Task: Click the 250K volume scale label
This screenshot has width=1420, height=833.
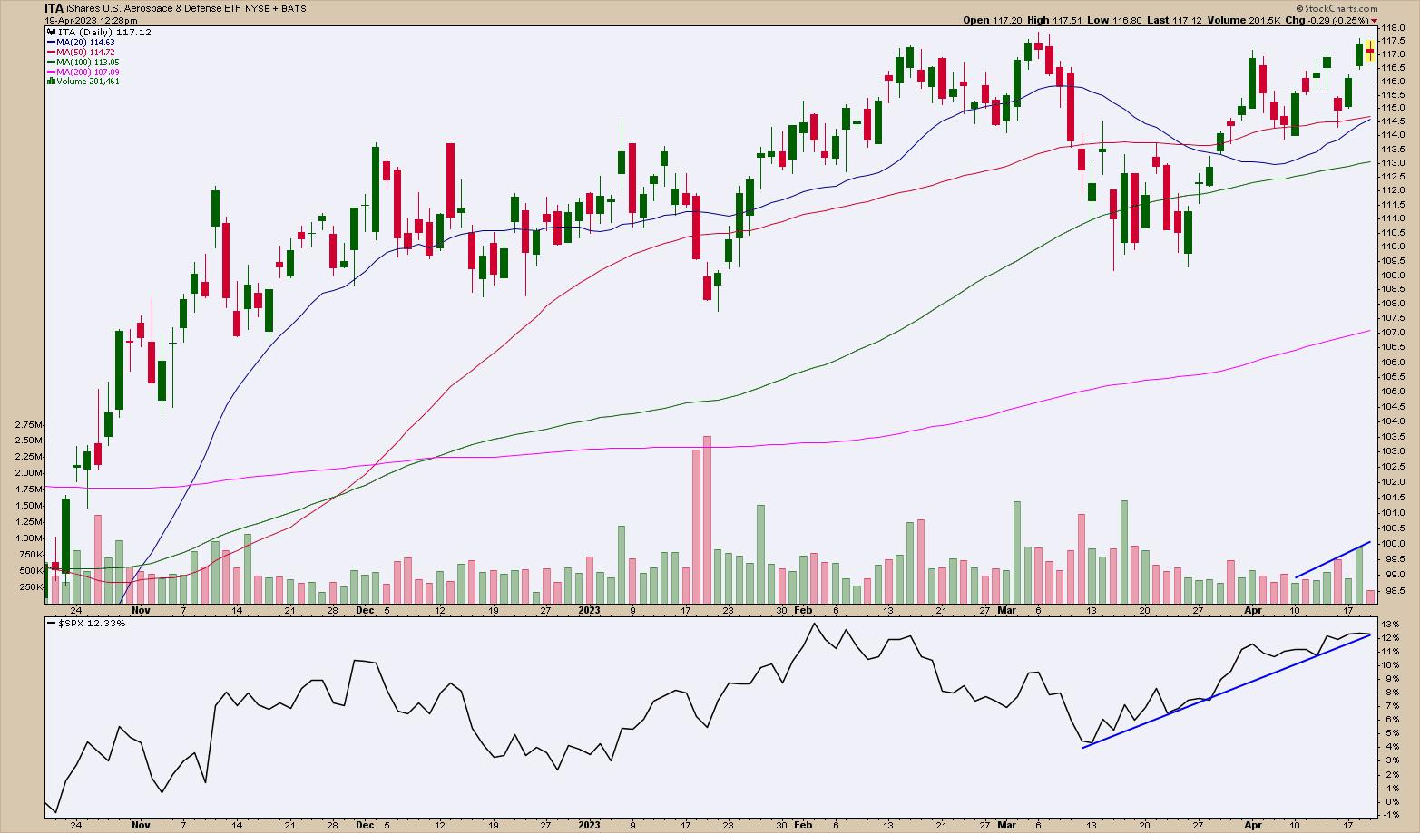Action: click(x=32, y=587)
